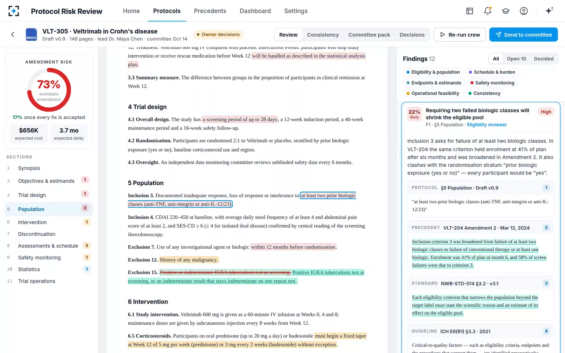
Task: Click the DOCX file icon
Action: [x=31, y=35]
